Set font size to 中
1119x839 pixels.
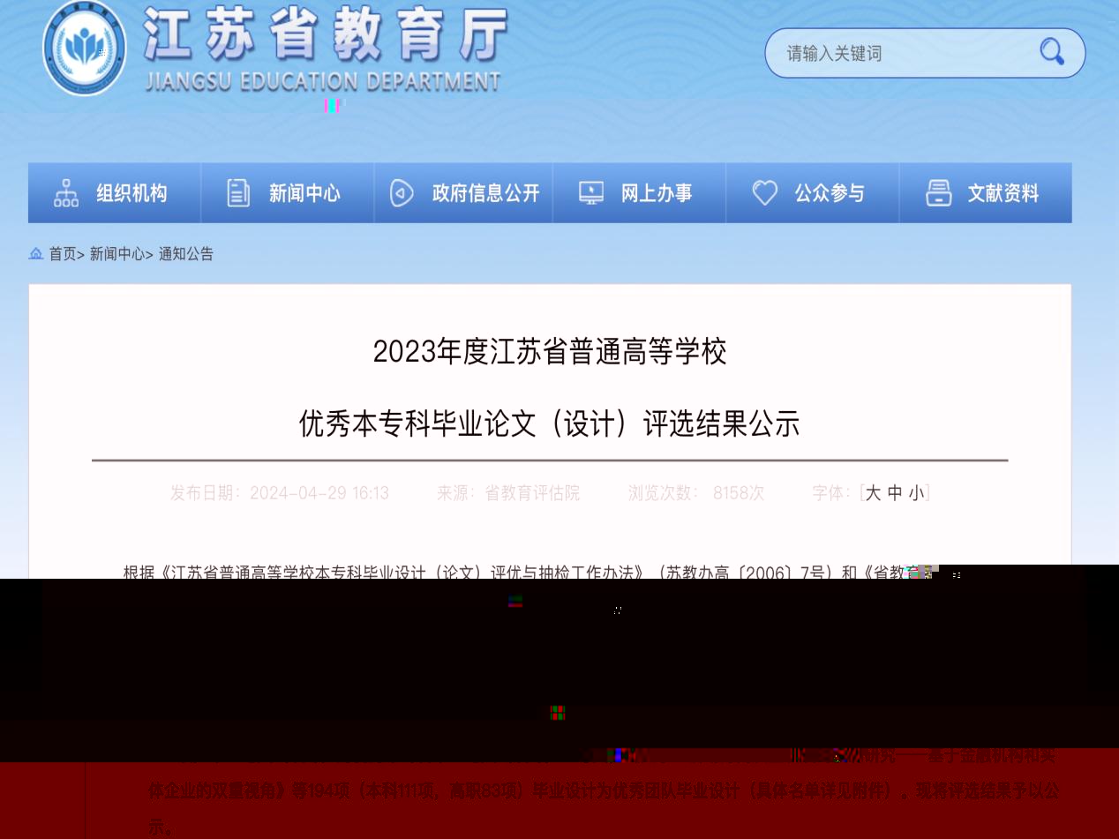point(895,493)
